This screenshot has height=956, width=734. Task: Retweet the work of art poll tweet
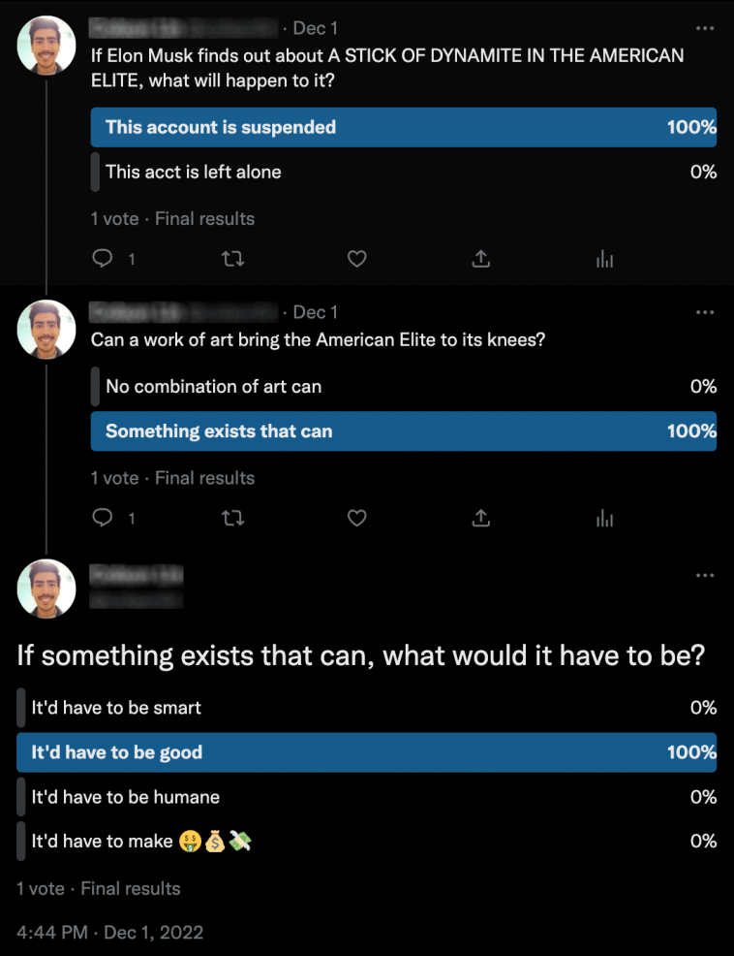(233, 519)
